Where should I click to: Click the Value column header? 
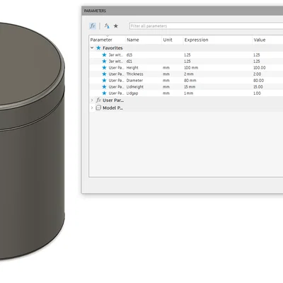click(x=260, y=40)
